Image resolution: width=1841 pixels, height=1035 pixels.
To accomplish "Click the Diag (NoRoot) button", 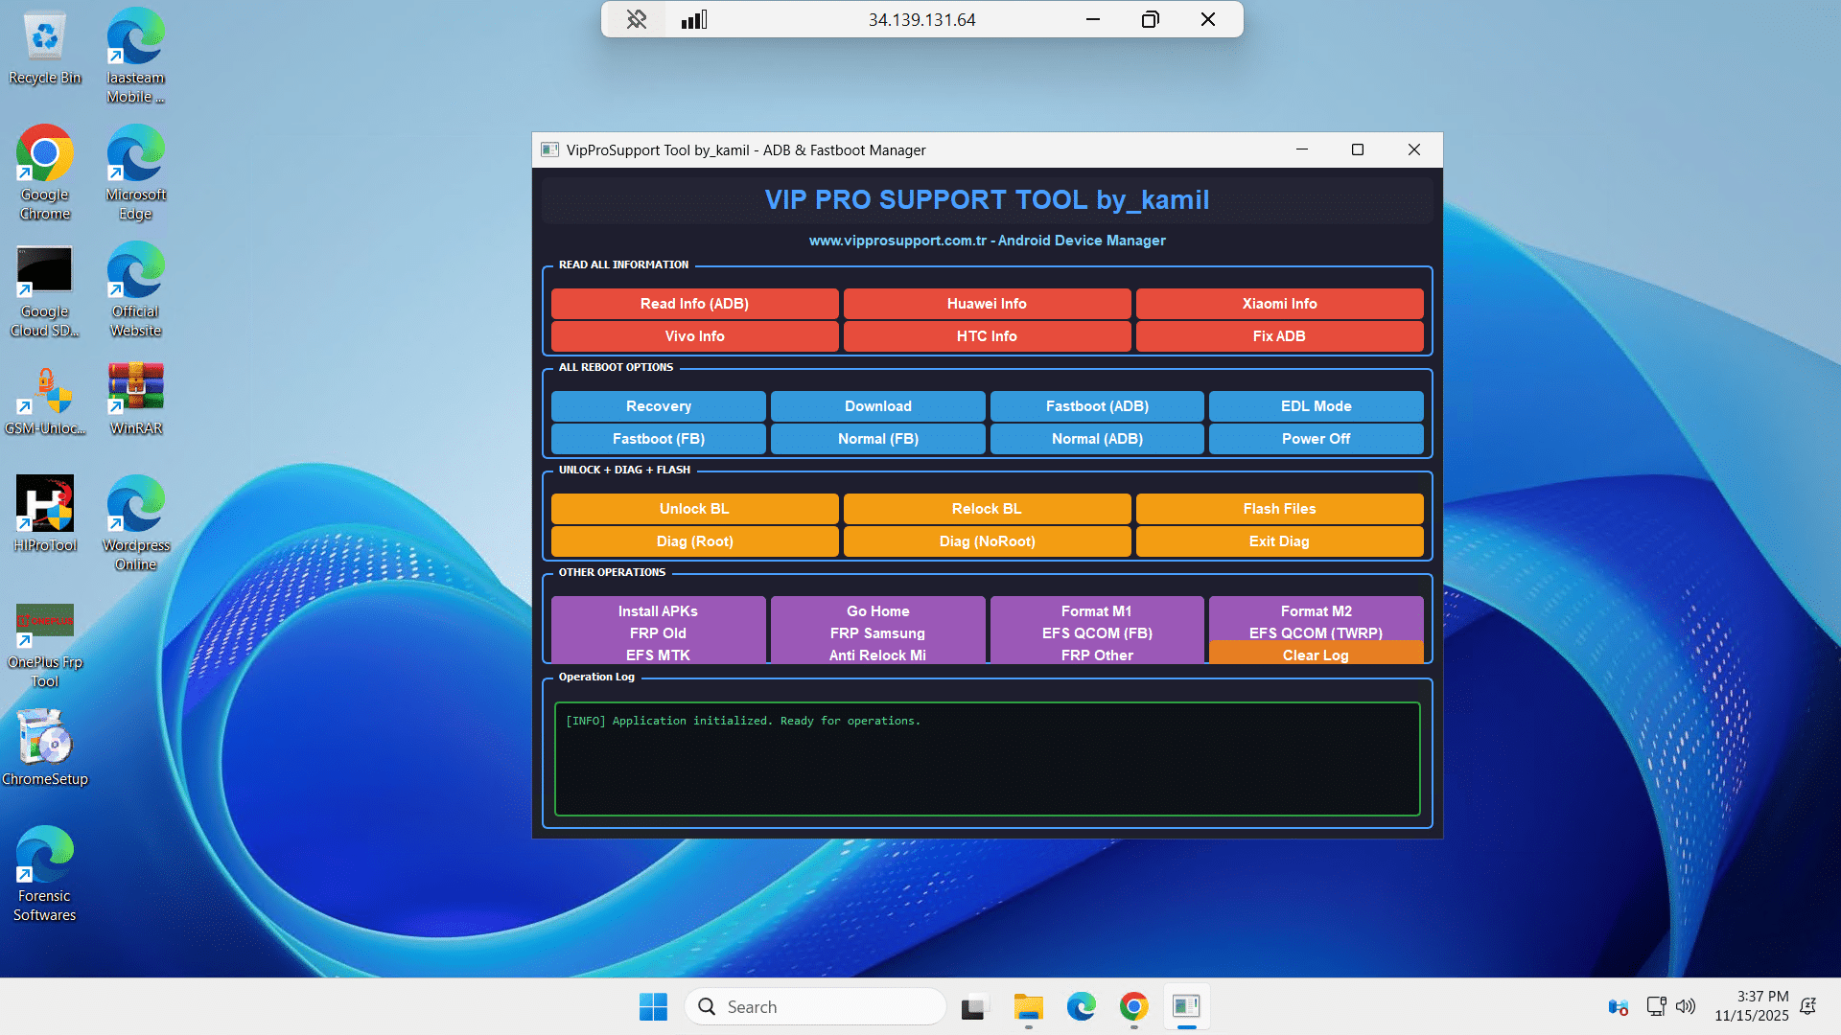I will coord(987,541).
